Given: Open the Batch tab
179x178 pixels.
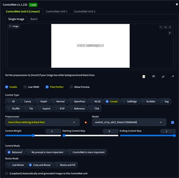Looking at the screenshot, I should tap(34, 19).
